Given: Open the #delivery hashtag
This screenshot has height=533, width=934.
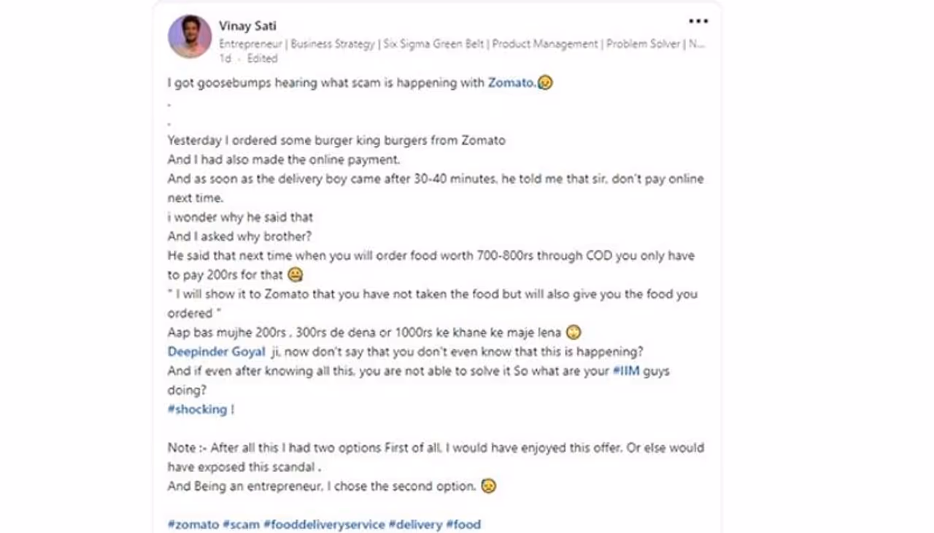Looking at the screenshot, I should point(415,524).
